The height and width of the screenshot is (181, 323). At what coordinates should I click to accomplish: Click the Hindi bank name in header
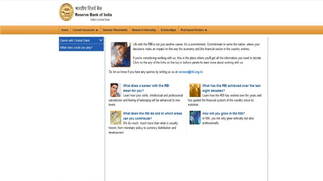pos(89,9)
